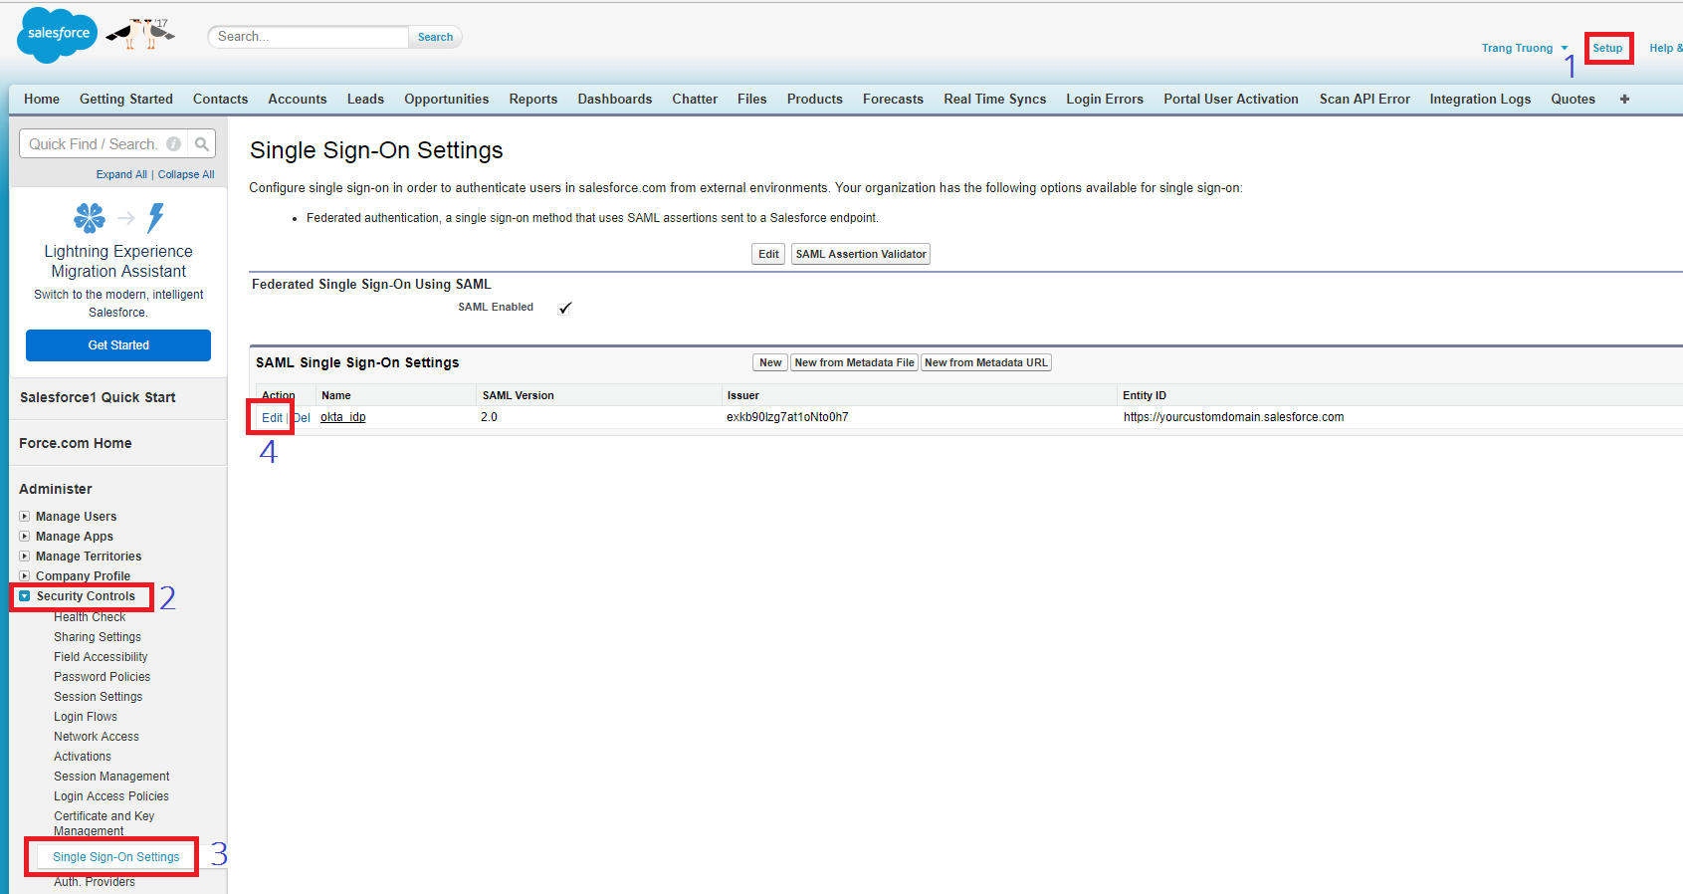Click Get Started for Lightning migration
Screen dimensions: 1683x894
coord(118,345)
